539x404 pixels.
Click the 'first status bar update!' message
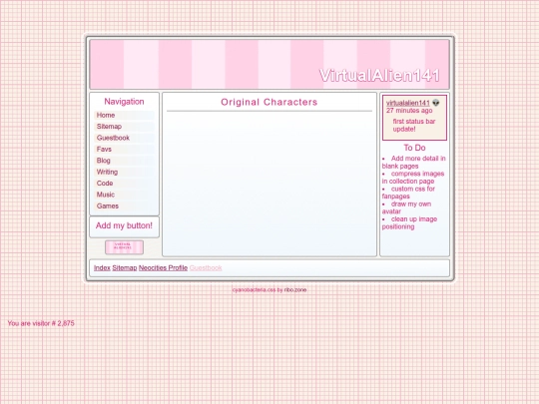coord(414,125)
